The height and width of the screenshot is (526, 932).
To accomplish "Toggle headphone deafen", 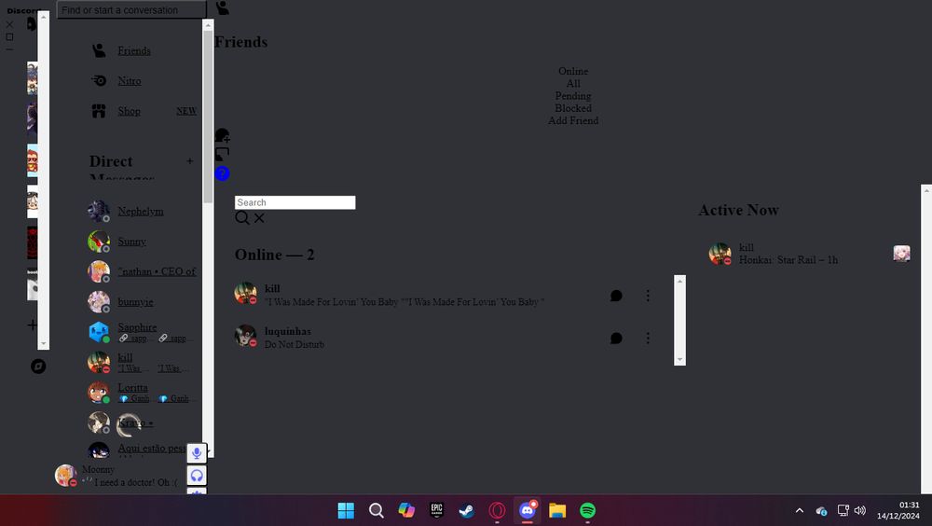I will [197, 476].
